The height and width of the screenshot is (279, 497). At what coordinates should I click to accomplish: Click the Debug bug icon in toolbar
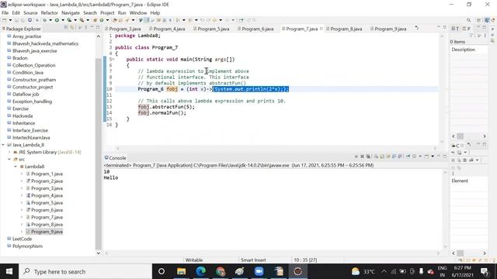click(45, 20)
